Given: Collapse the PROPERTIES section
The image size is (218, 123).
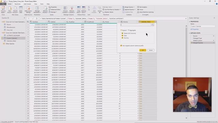Looking at the screenshot, I should click(189, 22).
